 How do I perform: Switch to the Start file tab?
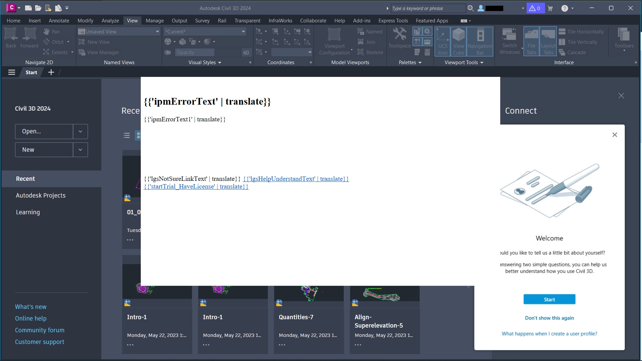point(31,72)
